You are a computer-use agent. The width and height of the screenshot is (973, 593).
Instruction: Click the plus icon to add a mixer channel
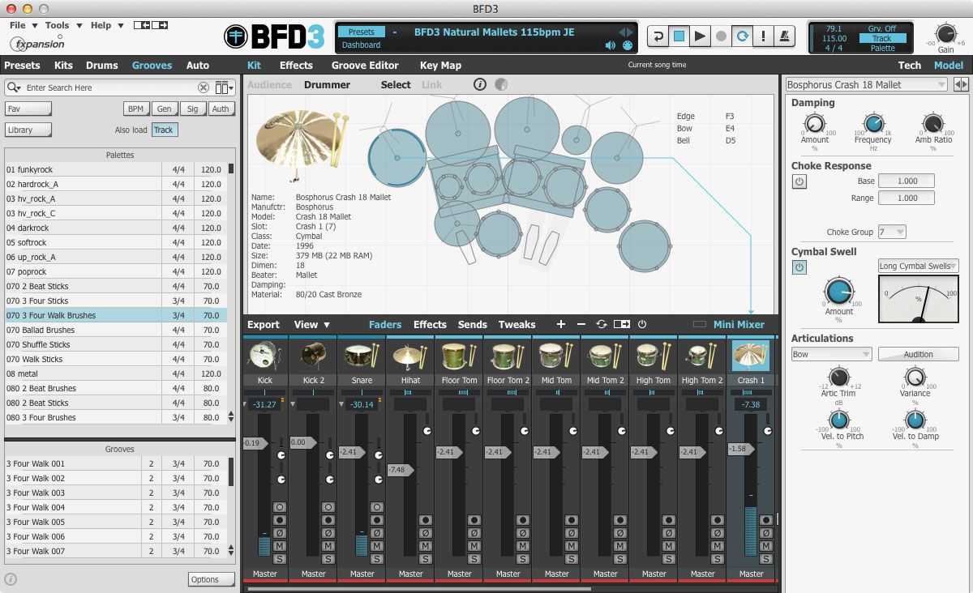click(561, 324)
